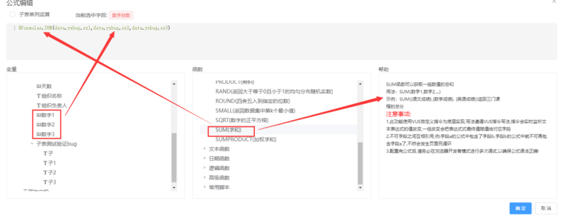The width and height of the screenshot is (561, 221).
Task: Click the 数字总数 selected field tag
Action: pos(121,15)
